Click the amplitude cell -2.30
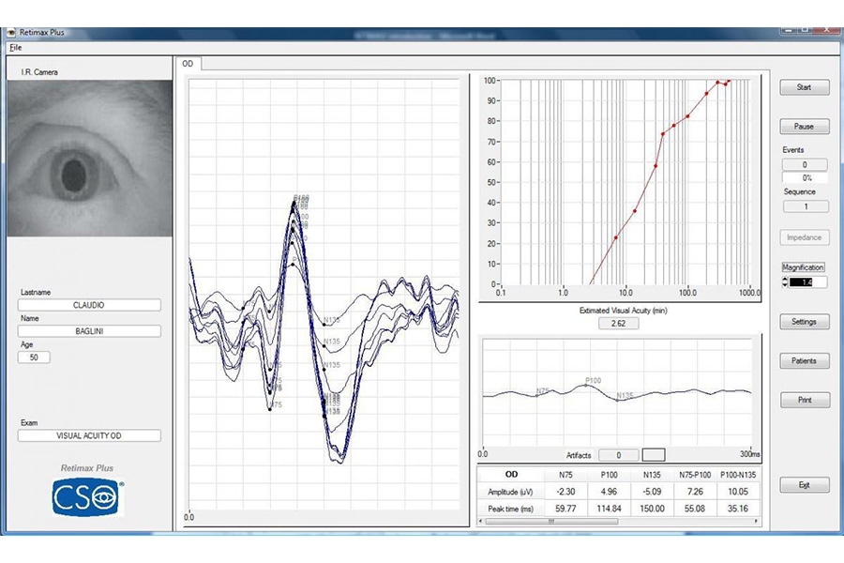The image size is (844, 563). [x=565, y=492]
